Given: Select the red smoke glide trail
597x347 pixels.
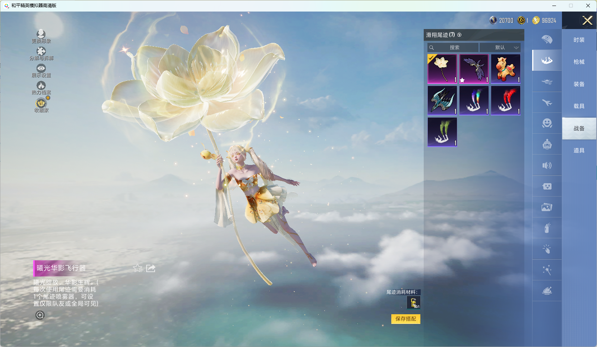Looking at the screenshot, I should coord(506,101).
